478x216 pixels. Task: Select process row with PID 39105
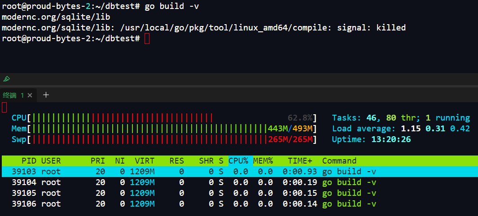point(180,193)
